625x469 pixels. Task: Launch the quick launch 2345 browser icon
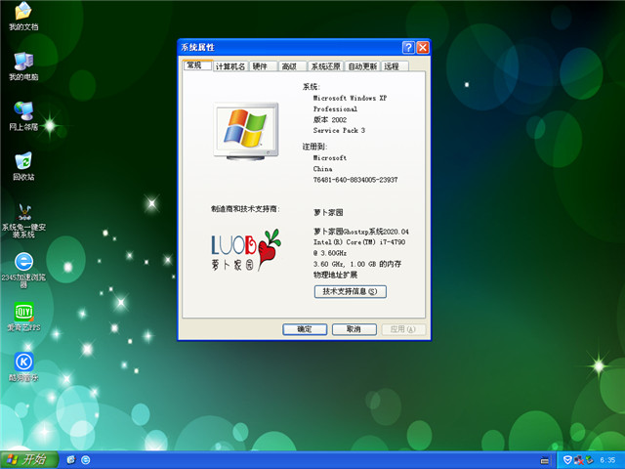(x=85, y=460)
